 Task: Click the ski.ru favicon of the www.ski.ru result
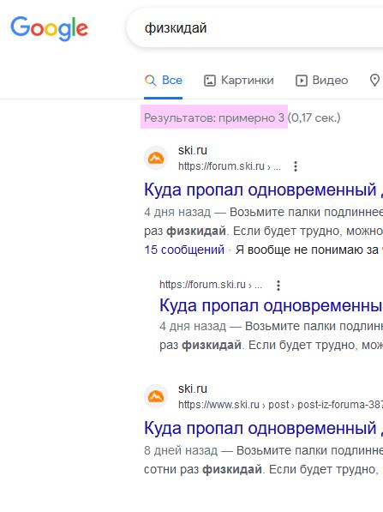tap(156, 396)
